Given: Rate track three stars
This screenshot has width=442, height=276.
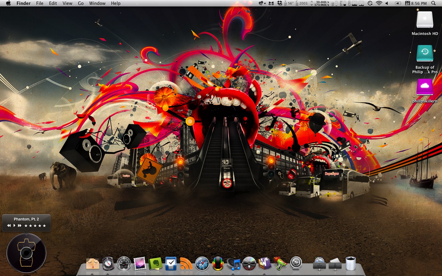Looking at the screenshot, I should click(x=35, y=226).
